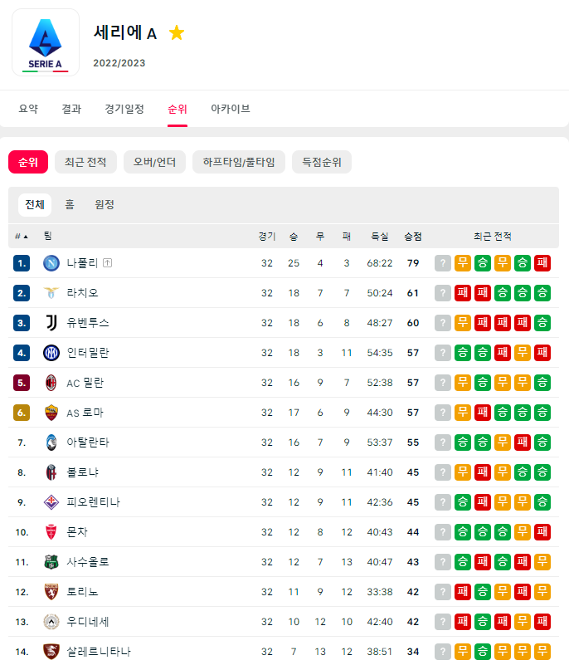This screenshot has width=569, height=665.
Task: Open the 아카이브 tab
Action: tap(230, 109)
